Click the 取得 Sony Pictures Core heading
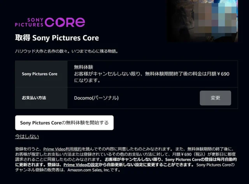The height and width of the screenshot is (184, 249). [57, 38]
